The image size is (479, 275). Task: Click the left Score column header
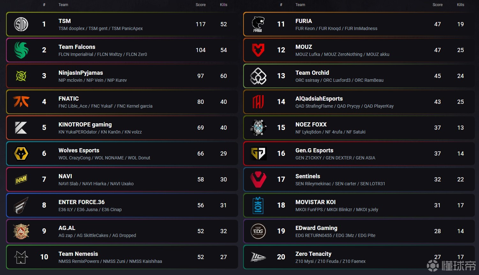[201, 5]
